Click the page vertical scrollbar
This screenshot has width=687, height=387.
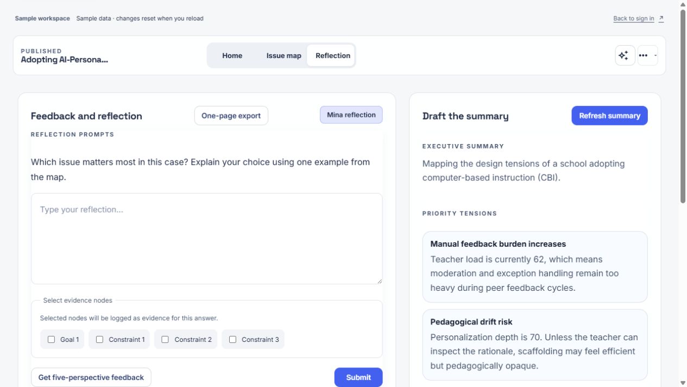(x=683, y=106)
